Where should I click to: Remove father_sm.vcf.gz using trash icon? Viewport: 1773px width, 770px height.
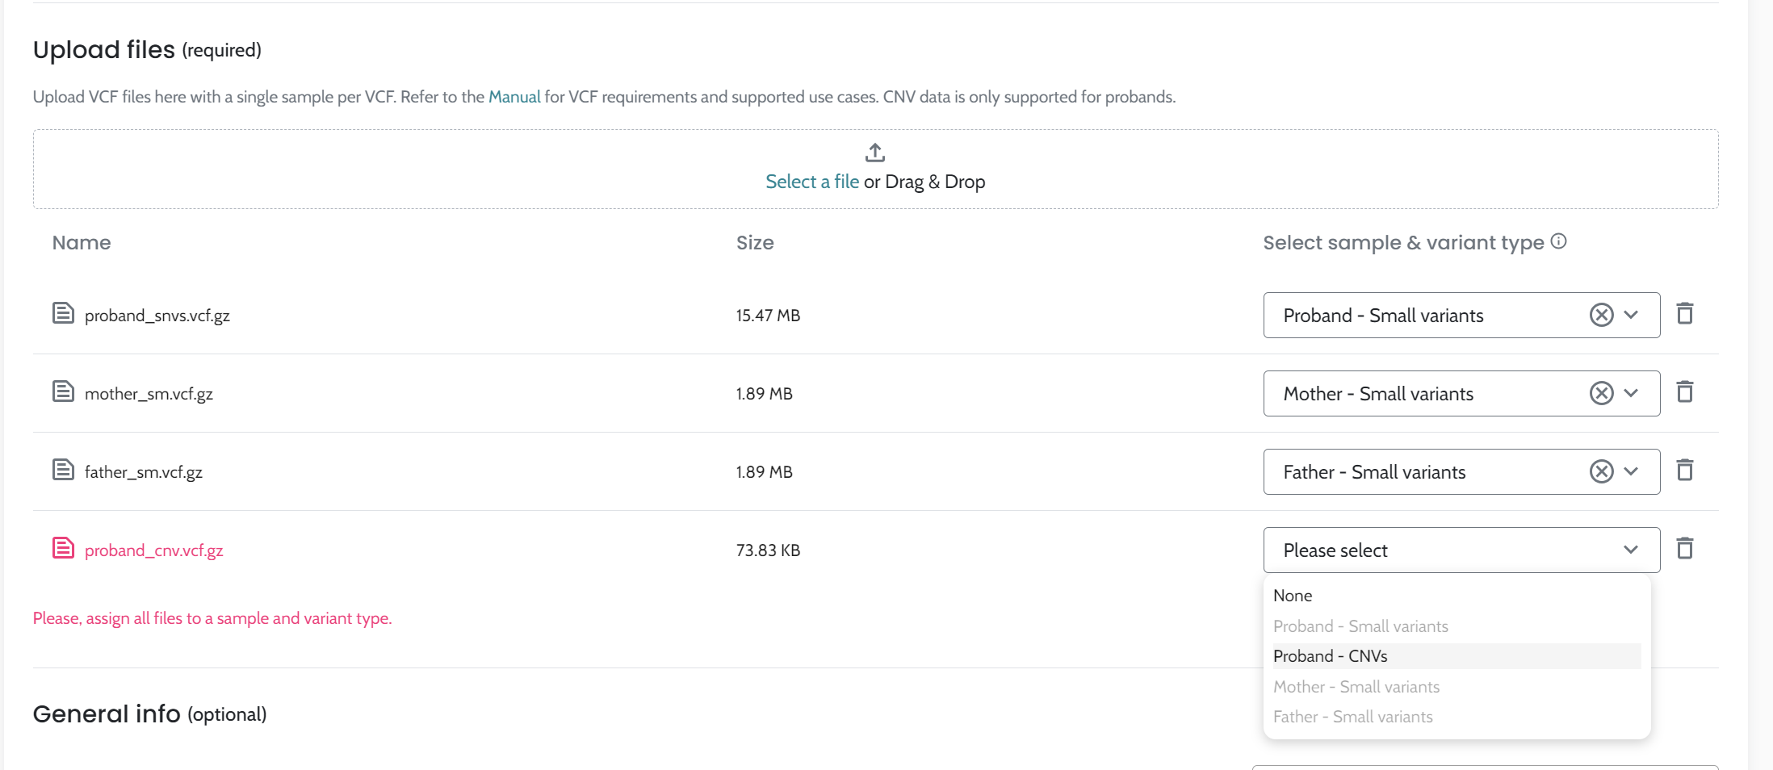pos(1684,471)
